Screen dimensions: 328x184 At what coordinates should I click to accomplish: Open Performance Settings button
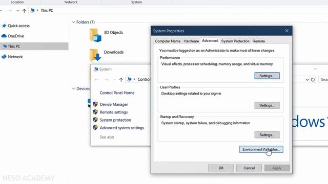[267, 76]
